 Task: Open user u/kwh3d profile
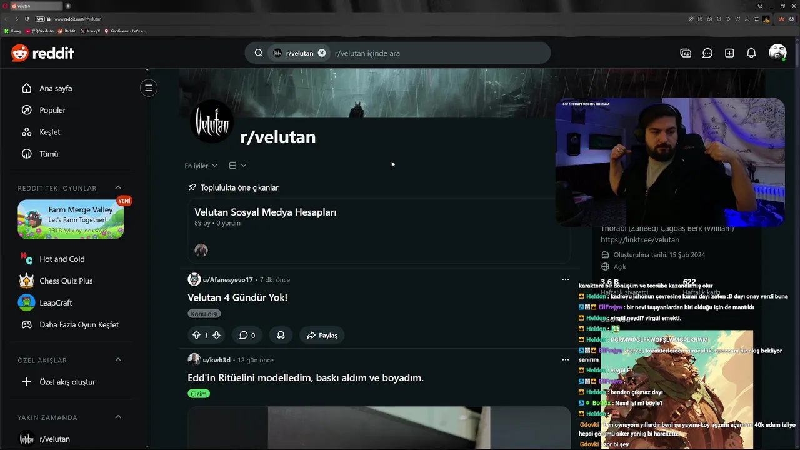216,360
